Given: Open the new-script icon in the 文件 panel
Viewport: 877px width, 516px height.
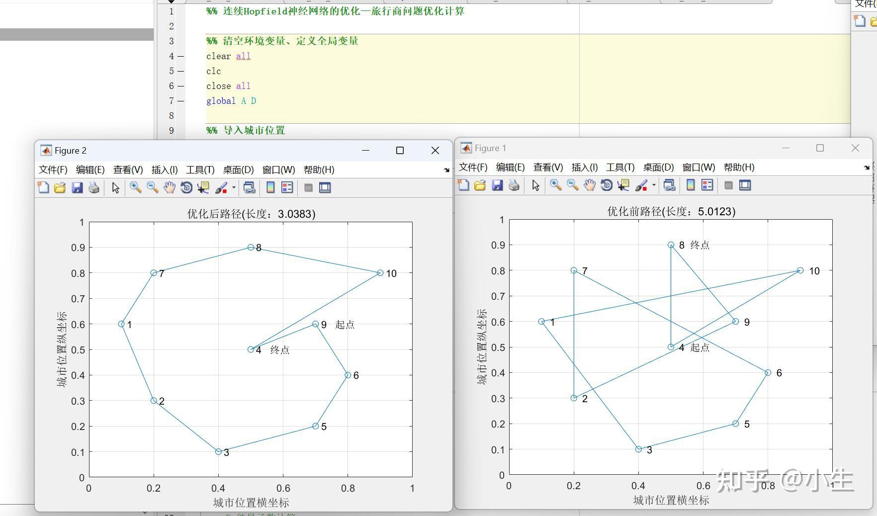Looking at the screenshot, I should click(x=860, y=21).
